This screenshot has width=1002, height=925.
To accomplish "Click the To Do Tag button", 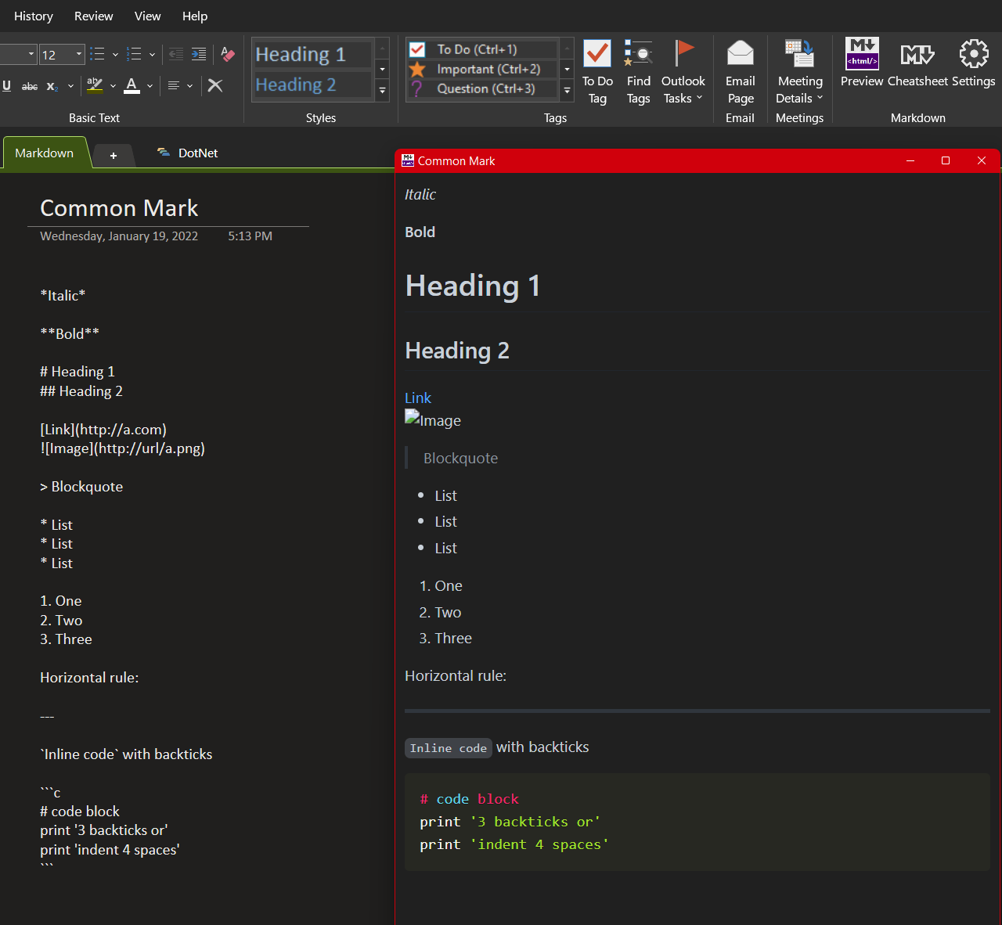I will [597, 72].
